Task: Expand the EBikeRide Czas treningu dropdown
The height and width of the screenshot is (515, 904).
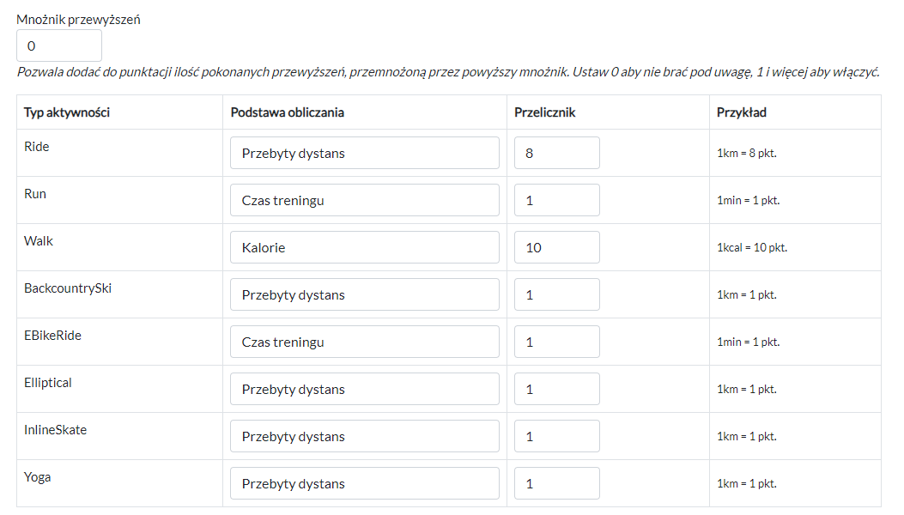Action: (x=364, y=342)
